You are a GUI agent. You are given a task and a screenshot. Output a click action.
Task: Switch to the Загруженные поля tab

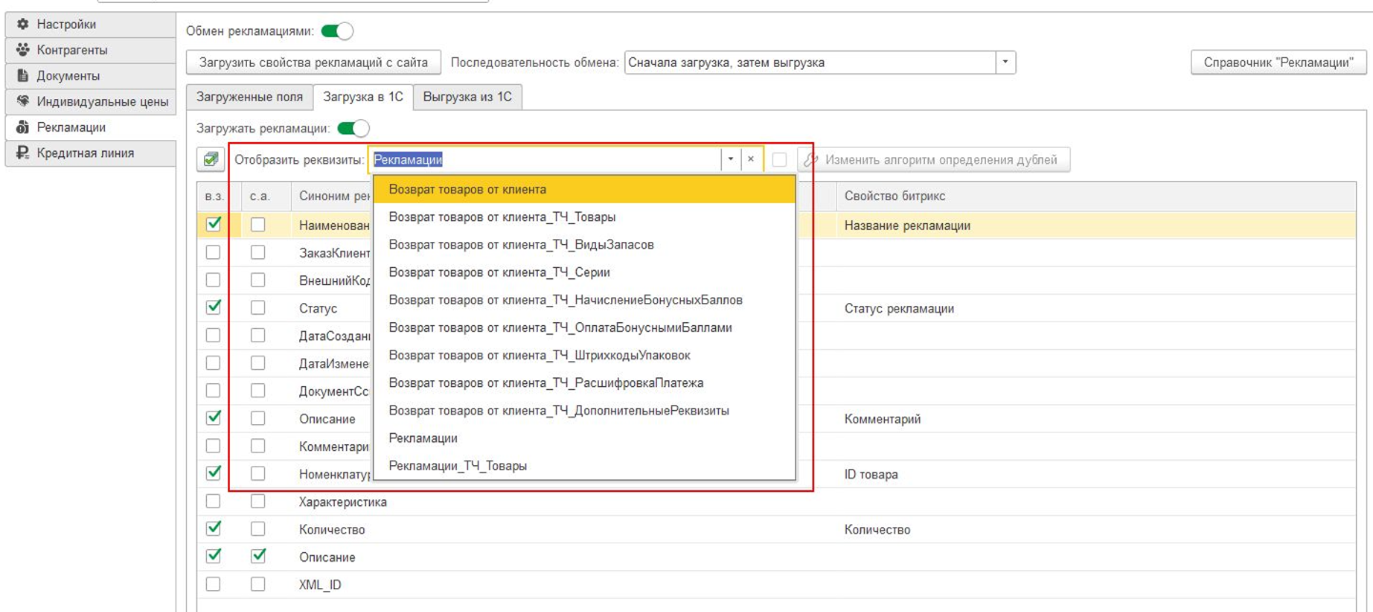tap(250, 97)
